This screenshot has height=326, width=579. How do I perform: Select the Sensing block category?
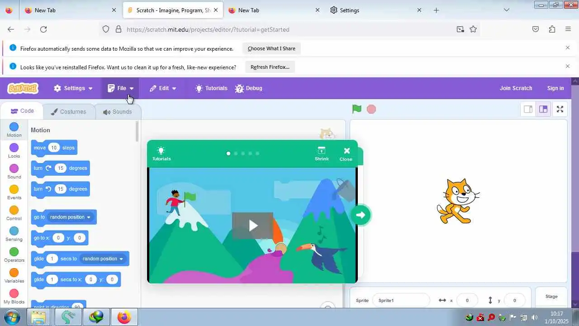coord(14,235)
